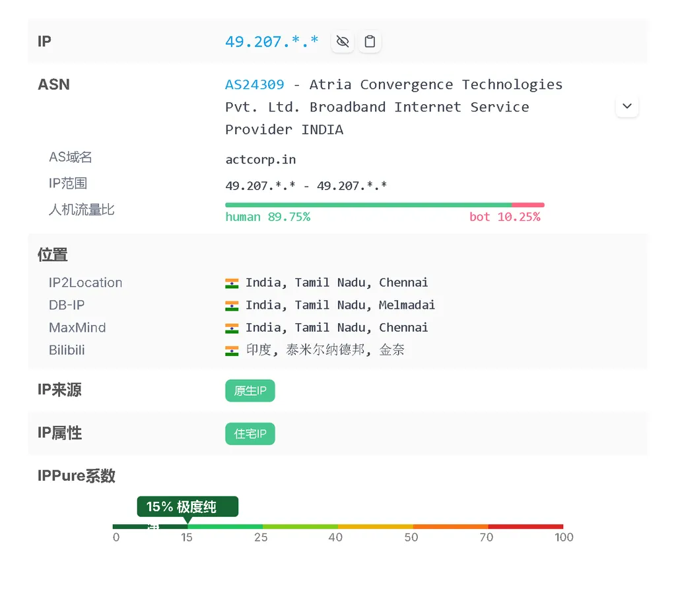Click the IPPure系数 section heading
The width and height of the screenshot is (676, 606).
click(x=76, y=475)
